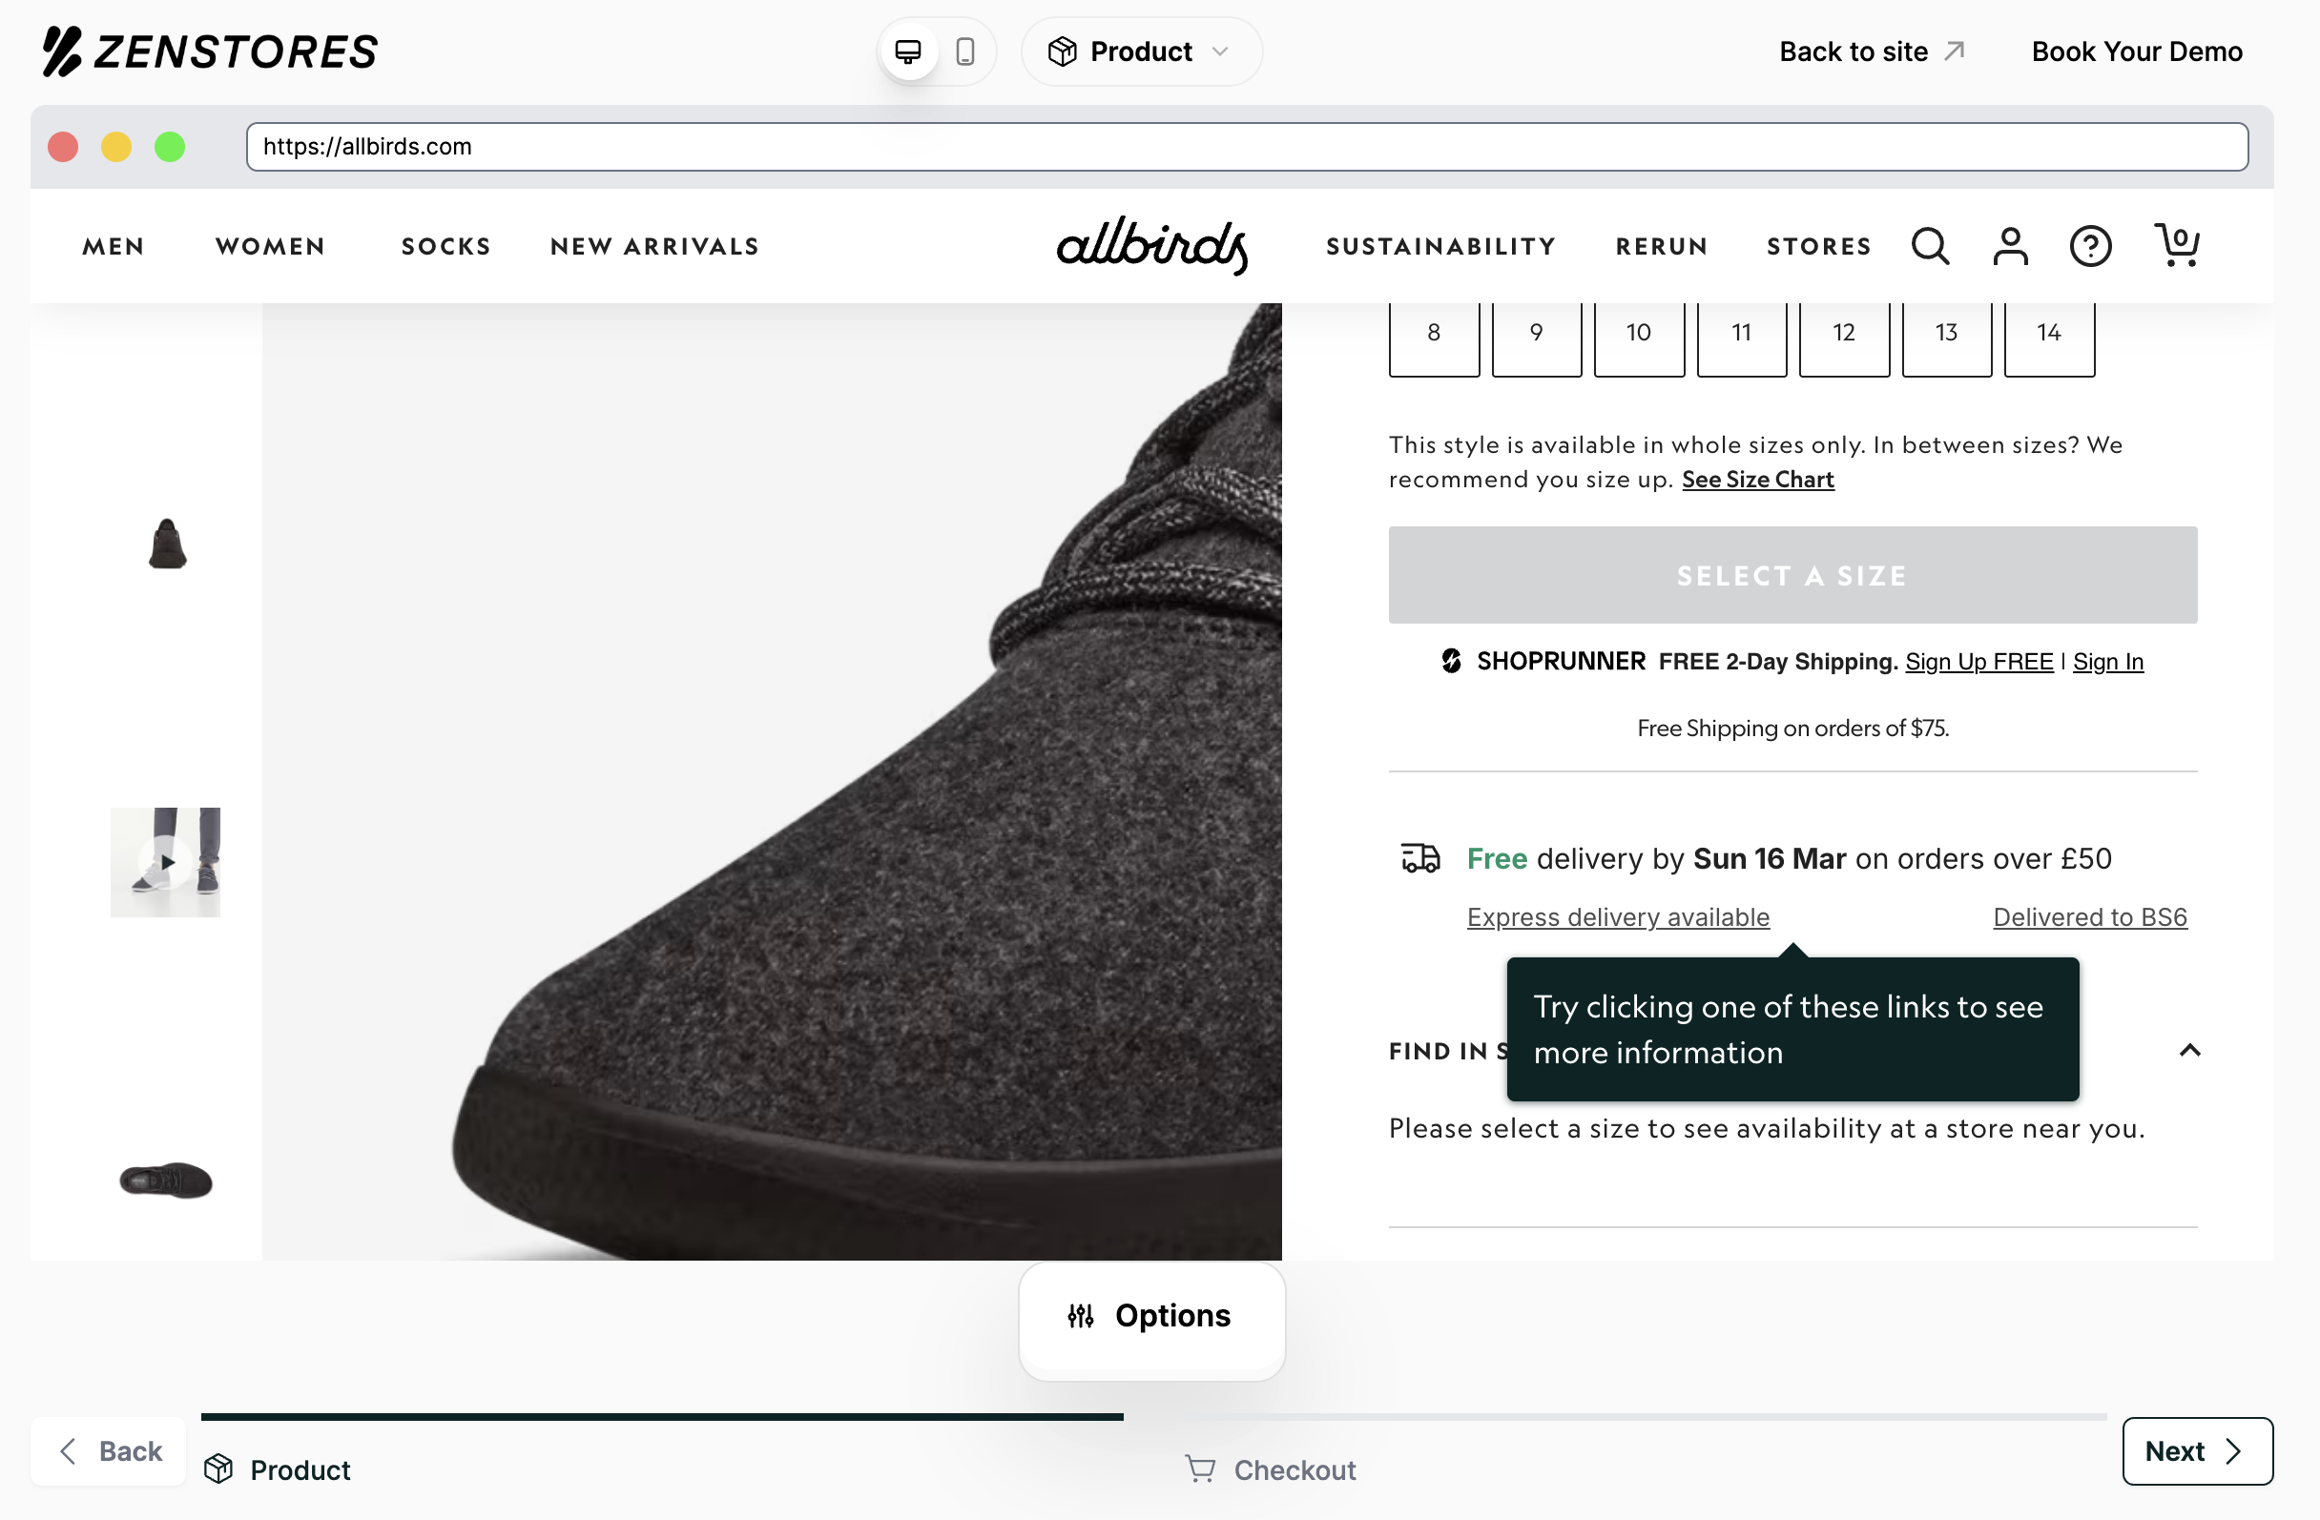Select shoe size 10
The image size is (2320, 1520).
click(x=1639, y=332)
